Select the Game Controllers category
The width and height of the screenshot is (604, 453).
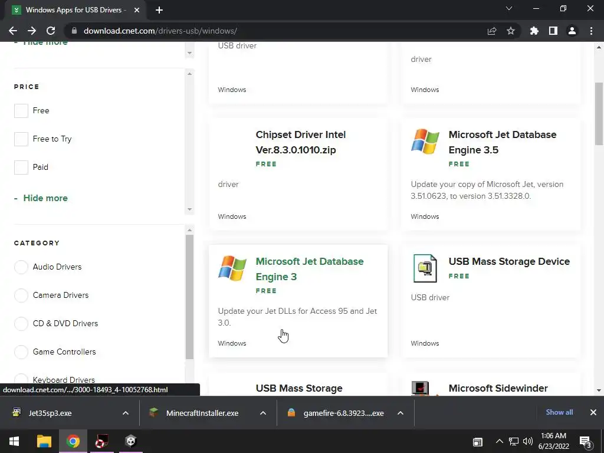[x=21, y=352]
